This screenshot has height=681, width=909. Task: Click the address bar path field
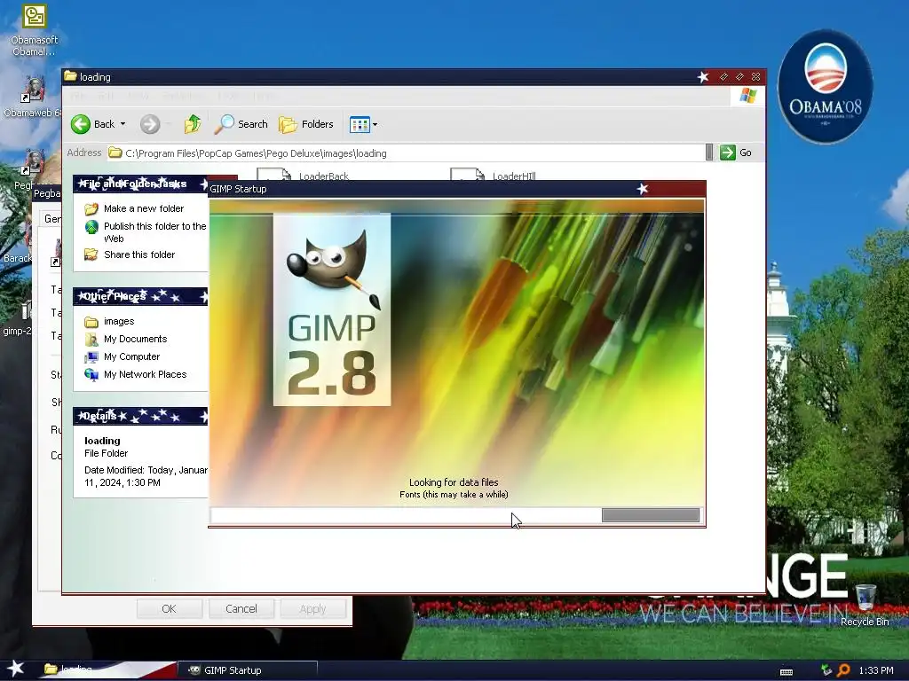406,153
